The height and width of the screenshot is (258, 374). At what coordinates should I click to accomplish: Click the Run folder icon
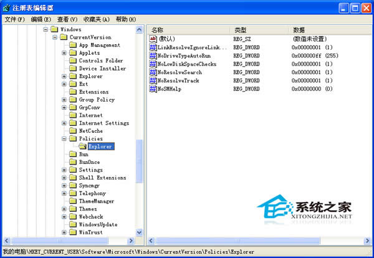coord(73,154)
